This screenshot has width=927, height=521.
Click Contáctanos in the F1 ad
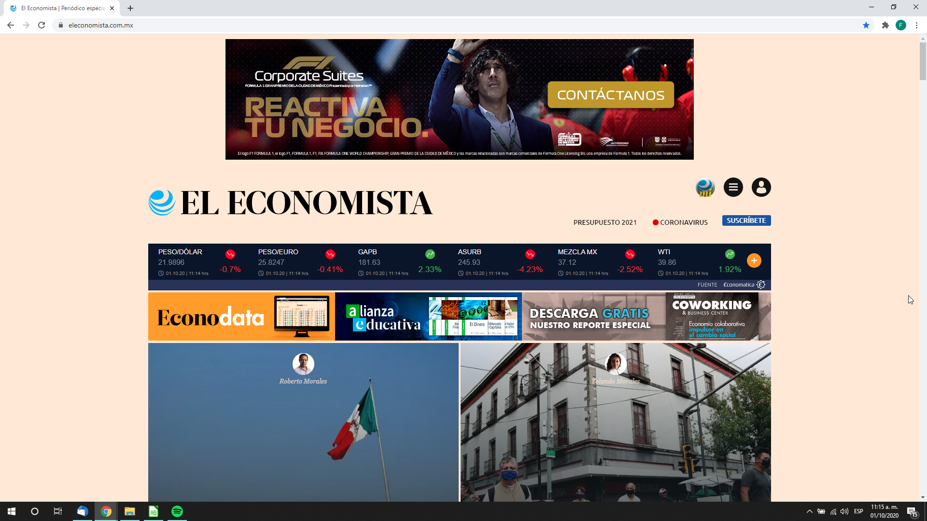click(x=611, y=95)
